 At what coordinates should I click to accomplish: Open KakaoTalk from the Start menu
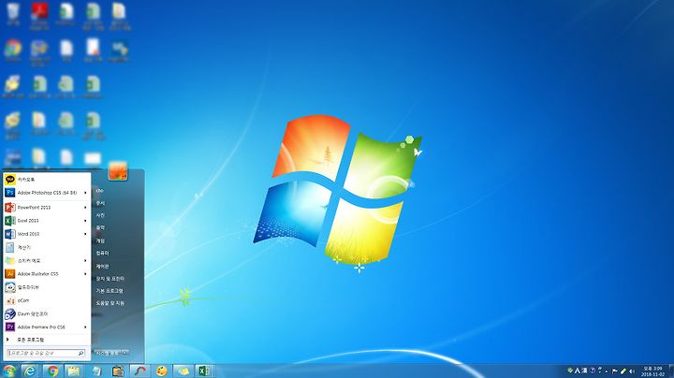[x=47, y=180]
